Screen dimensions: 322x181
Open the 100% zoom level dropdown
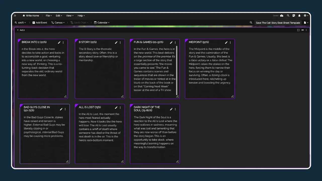tap(20, 23)
